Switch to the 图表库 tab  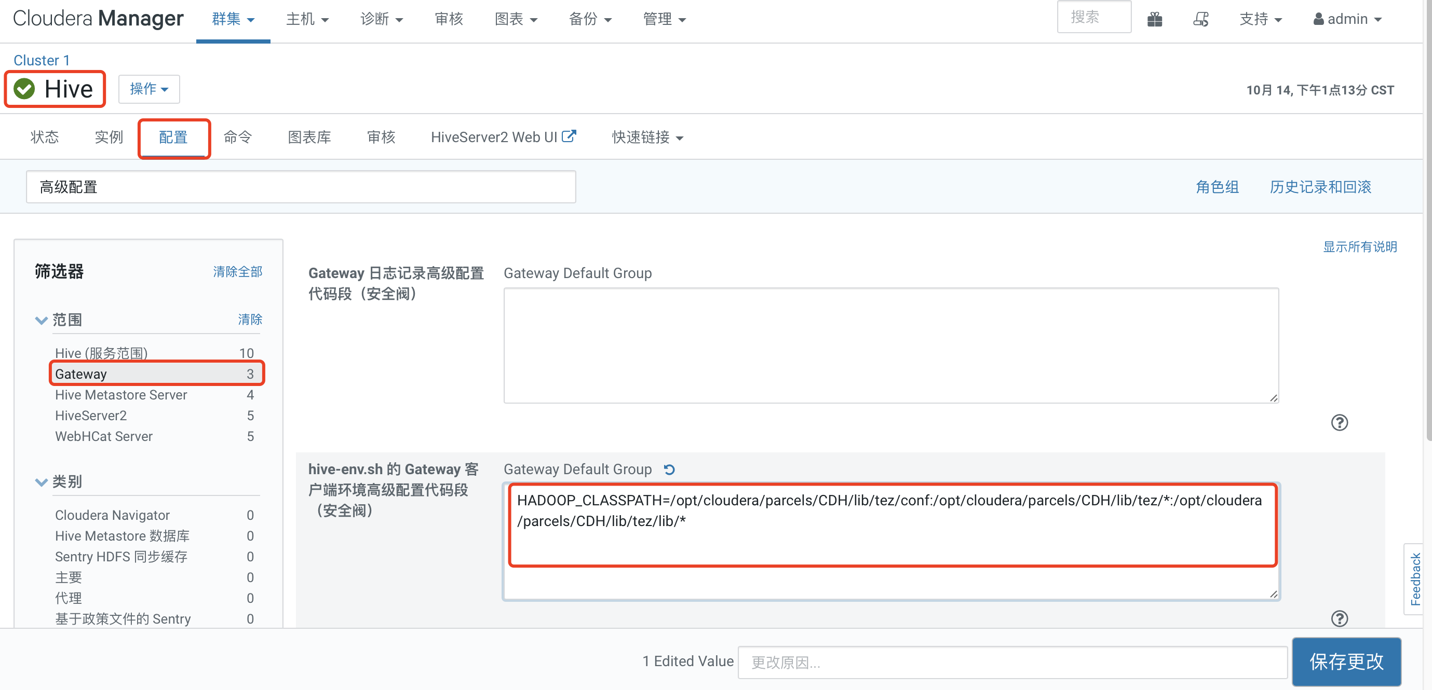click(x=309, y=137)
